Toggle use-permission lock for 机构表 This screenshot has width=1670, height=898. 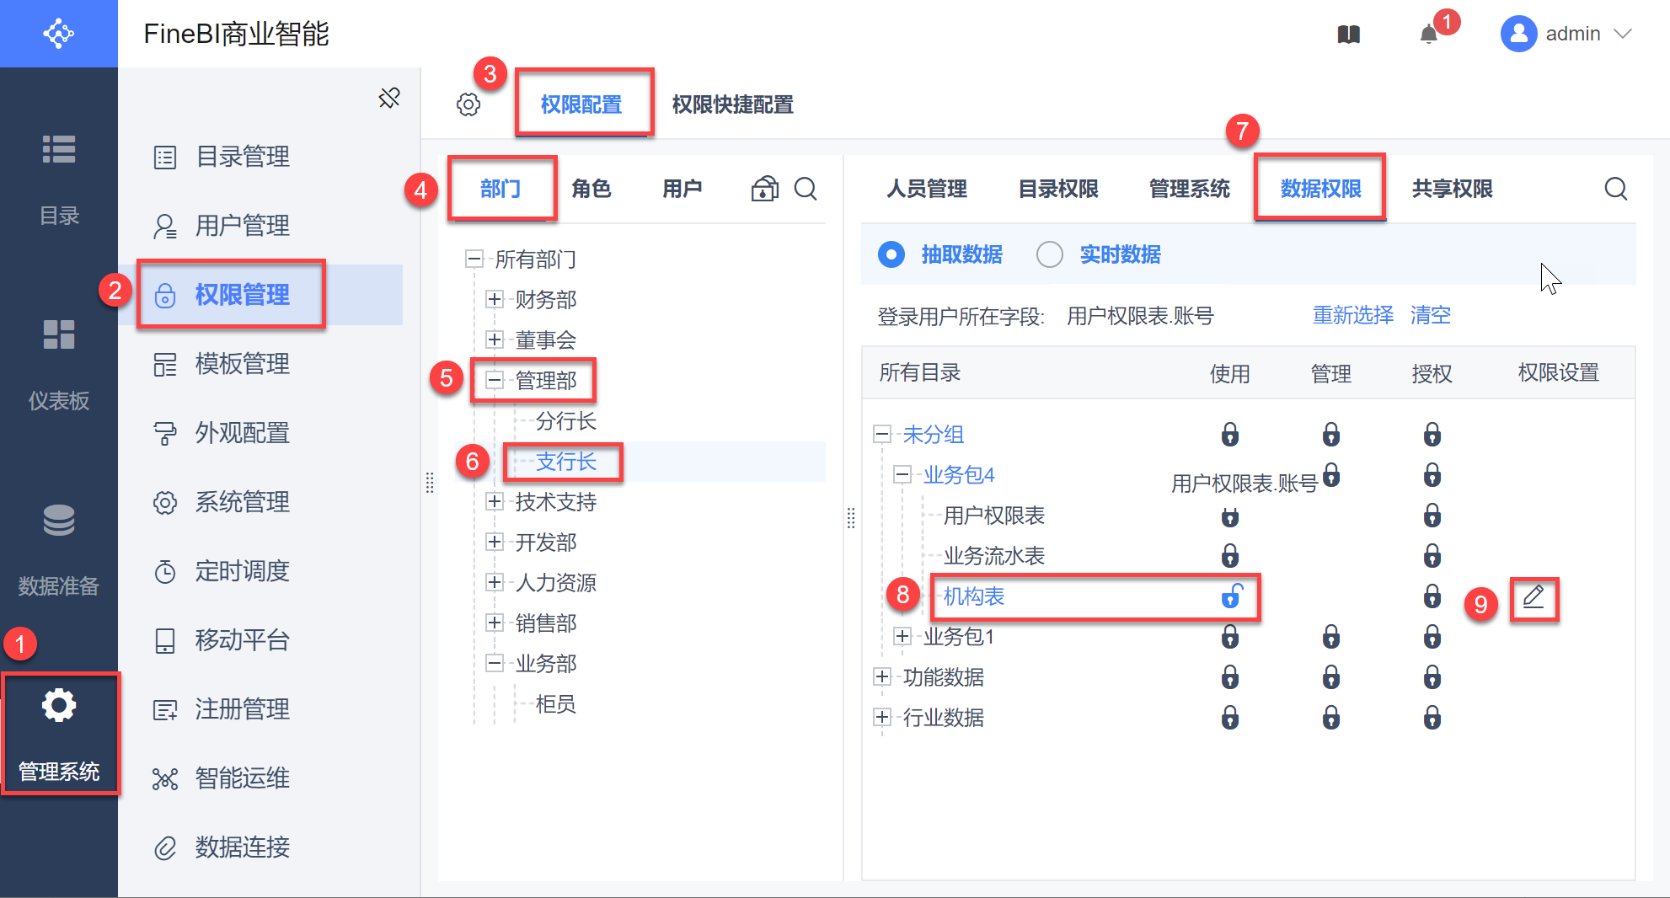pos(1231,596)
